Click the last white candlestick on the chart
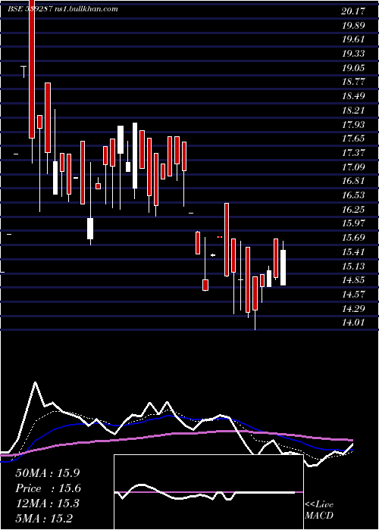 point(283,268)
